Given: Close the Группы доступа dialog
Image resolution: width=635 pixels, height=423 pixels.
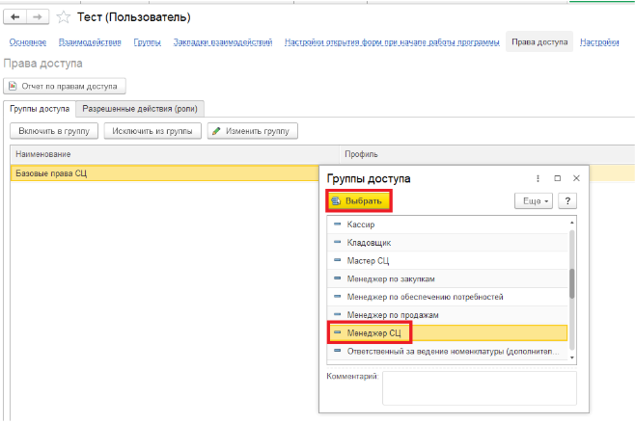Looking at the screenshot, I should [576, 179].
